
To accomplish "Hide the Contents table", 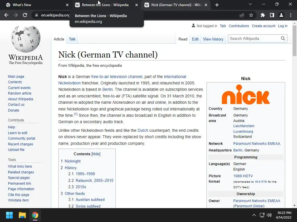I will [96, 154].
